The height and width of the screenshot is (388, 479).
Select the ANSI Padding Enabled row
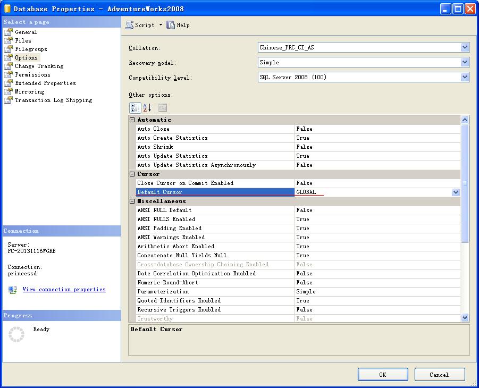point(298,228)
